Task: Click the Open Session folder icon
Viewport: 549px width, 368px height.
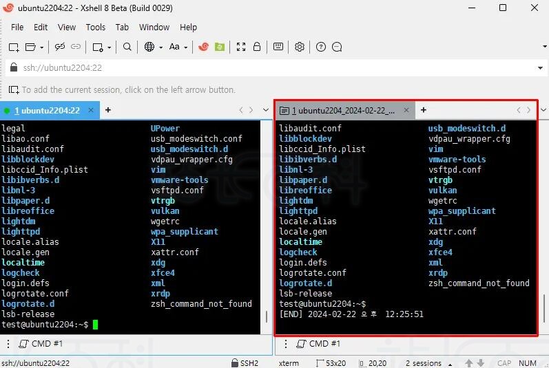Action: point(30,47)
